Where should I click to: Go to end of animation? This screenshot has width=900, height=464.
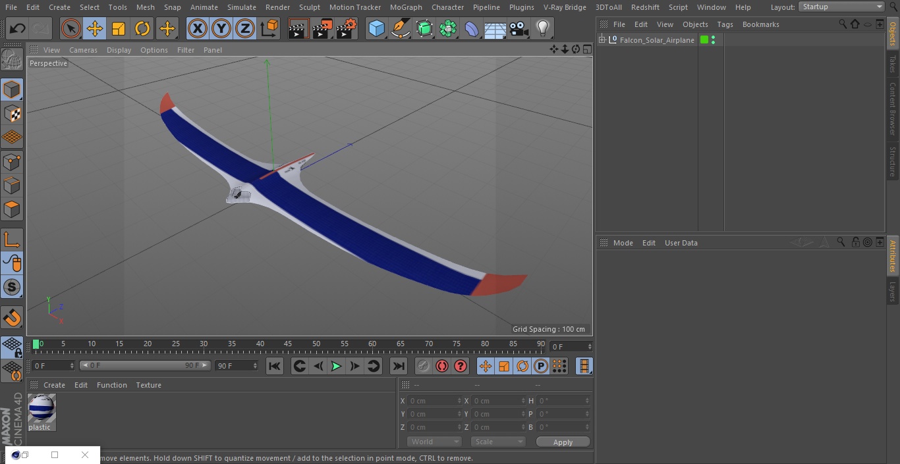399,366
